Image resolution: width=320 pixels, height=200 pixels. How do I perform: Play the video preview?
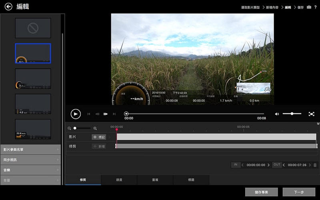pos(76,114)
